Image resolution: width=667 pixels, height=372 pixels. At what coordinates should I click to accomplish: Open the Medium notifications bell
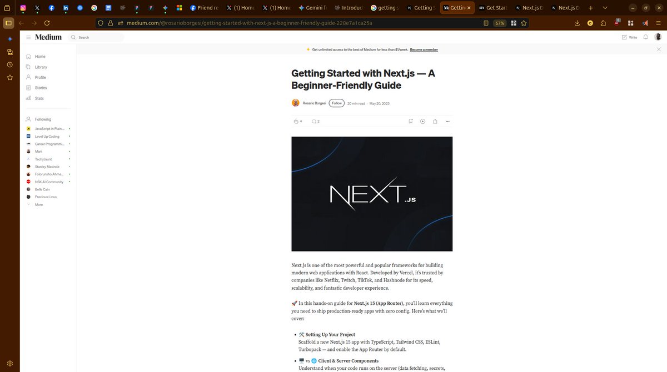click(x=646, y=37)
